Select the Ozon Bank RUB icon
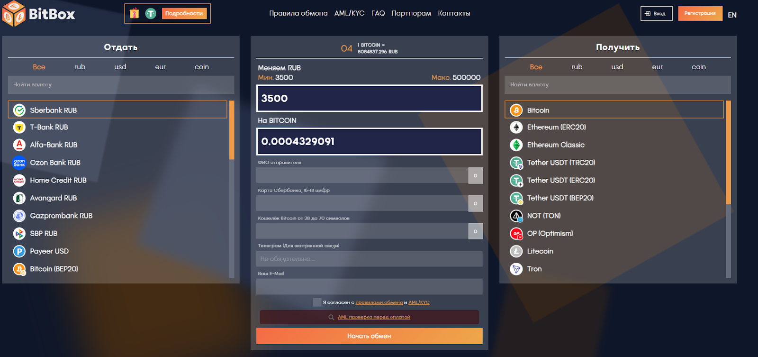This screenshot has width=758, height=357. pyautogui.click(x=19, y=163)
